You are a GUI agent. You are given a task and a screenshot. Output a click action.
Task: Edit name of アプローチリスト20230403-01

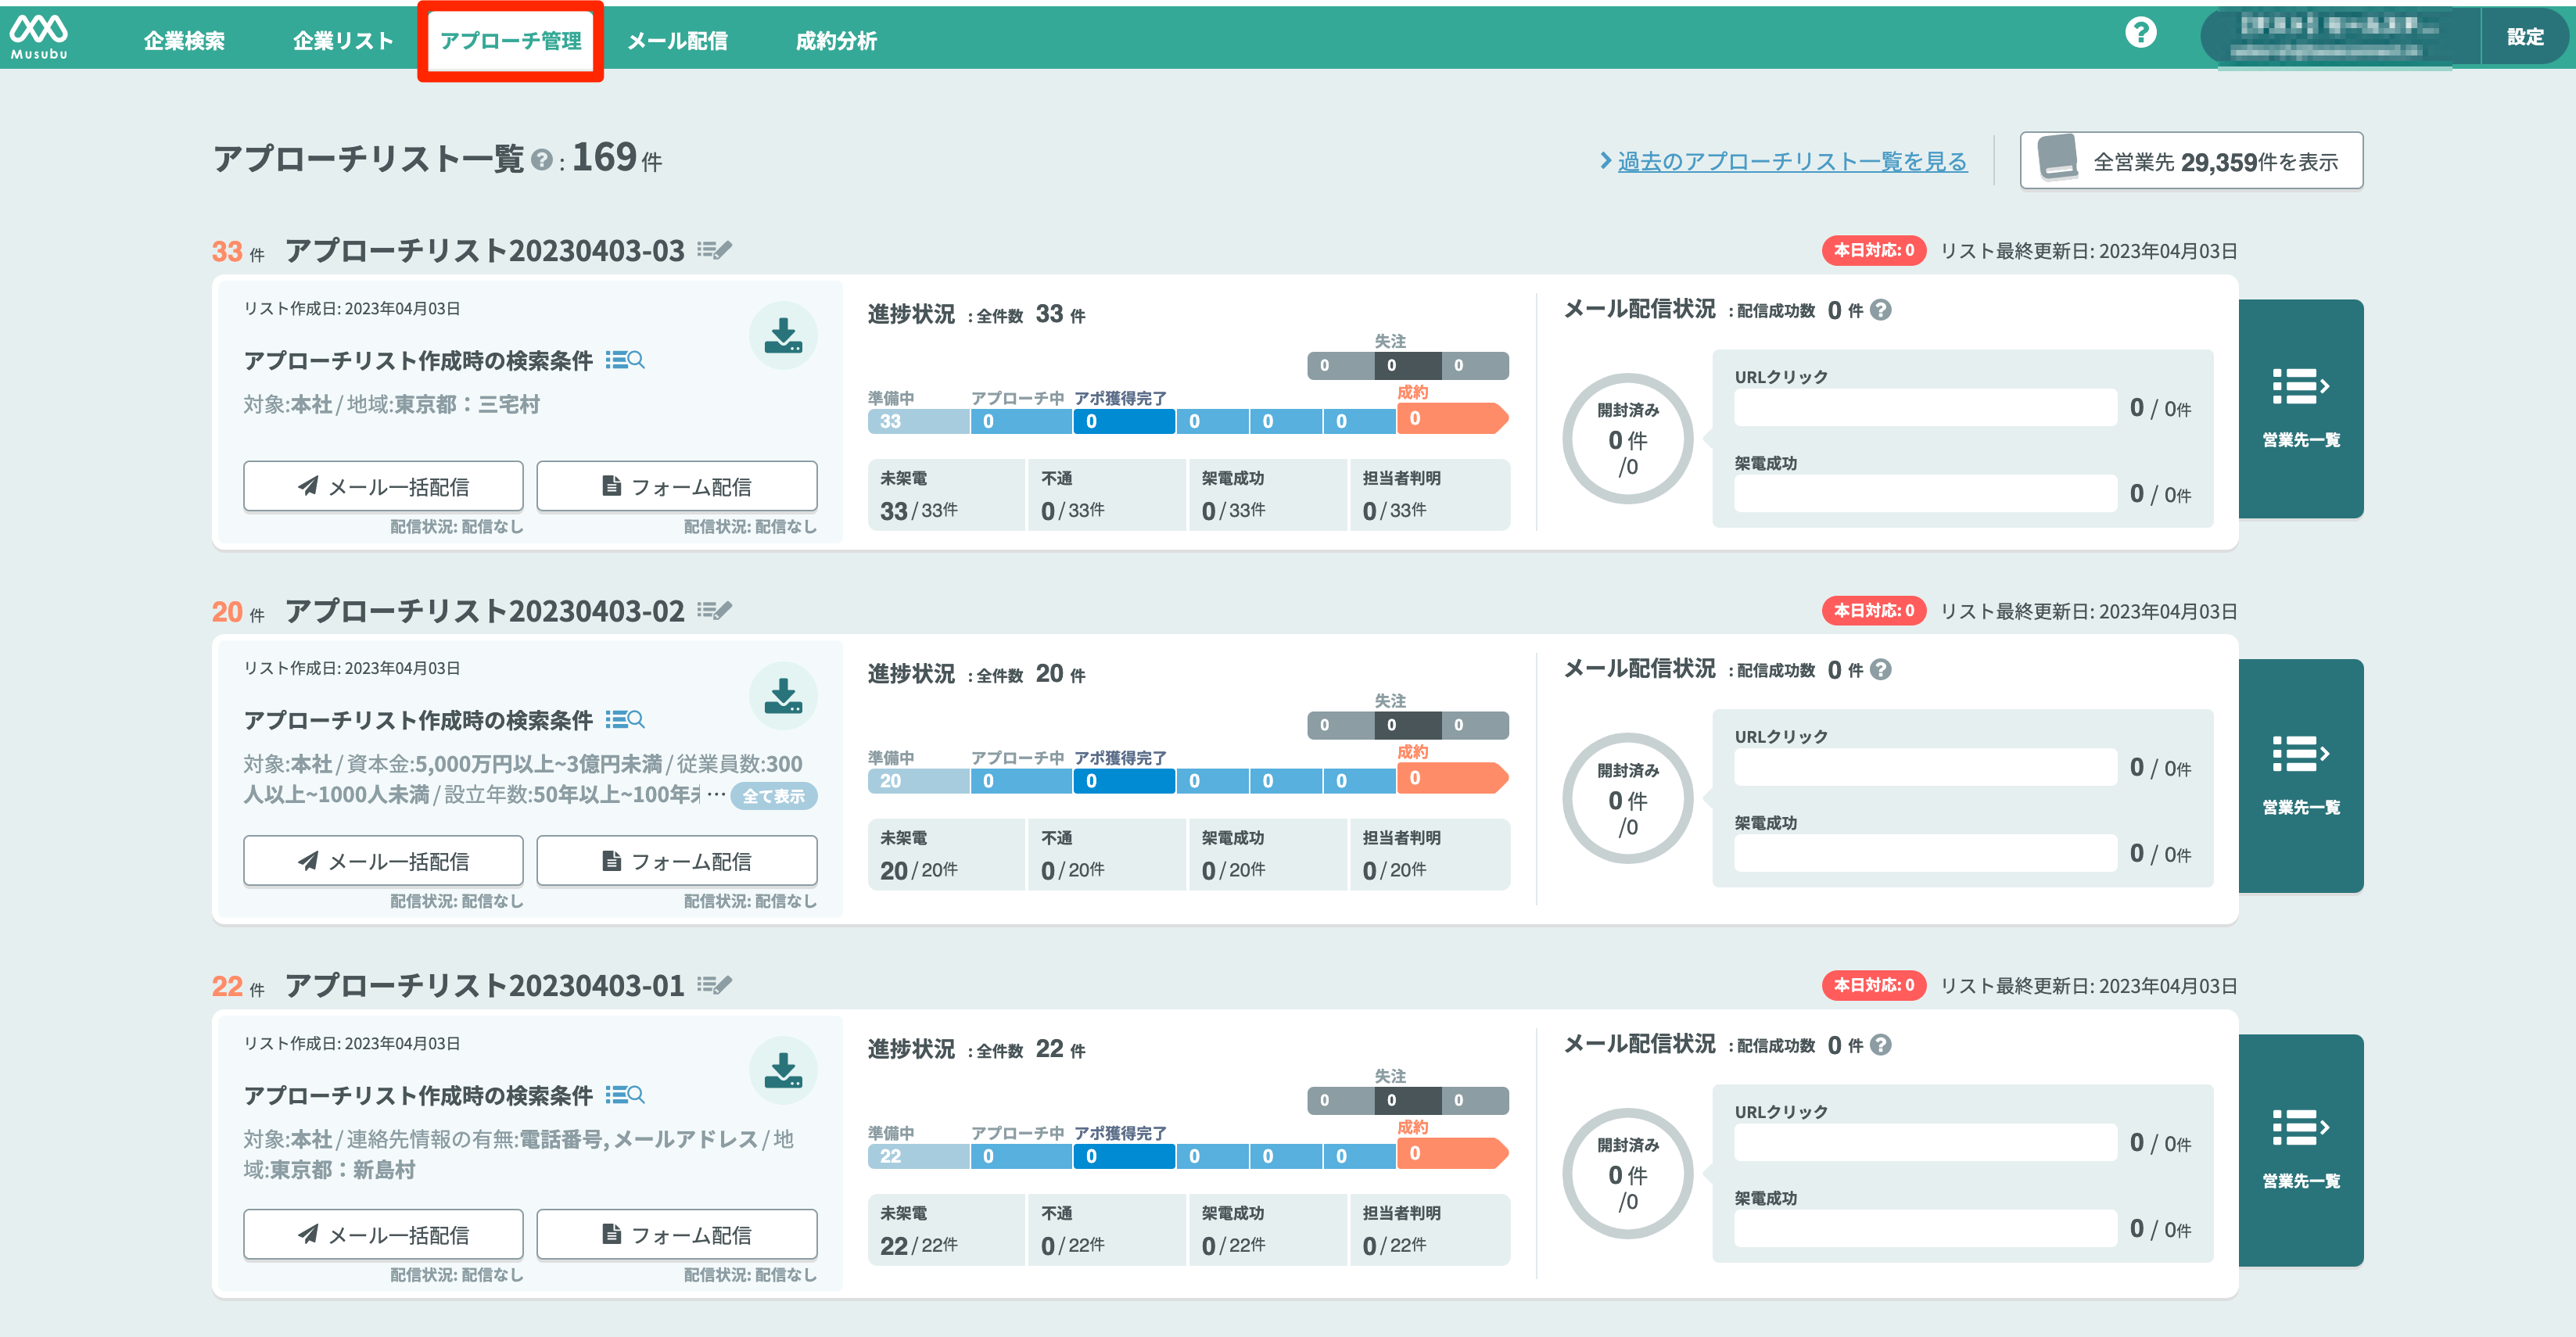click(x=714, y=985)
